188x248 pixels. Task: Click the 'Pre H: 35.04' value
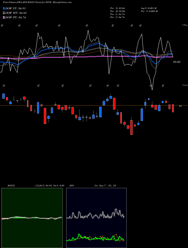[117, 11]
